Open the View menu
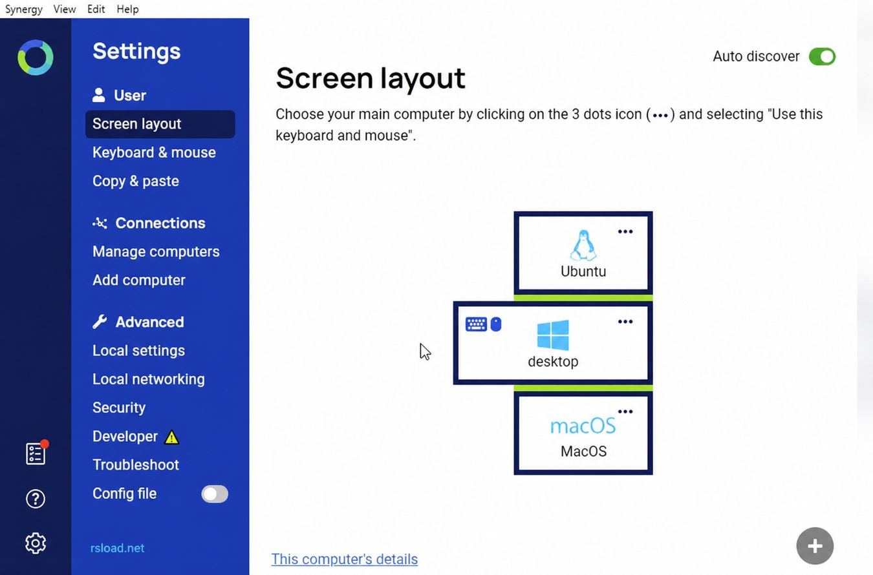 (65, 9)
